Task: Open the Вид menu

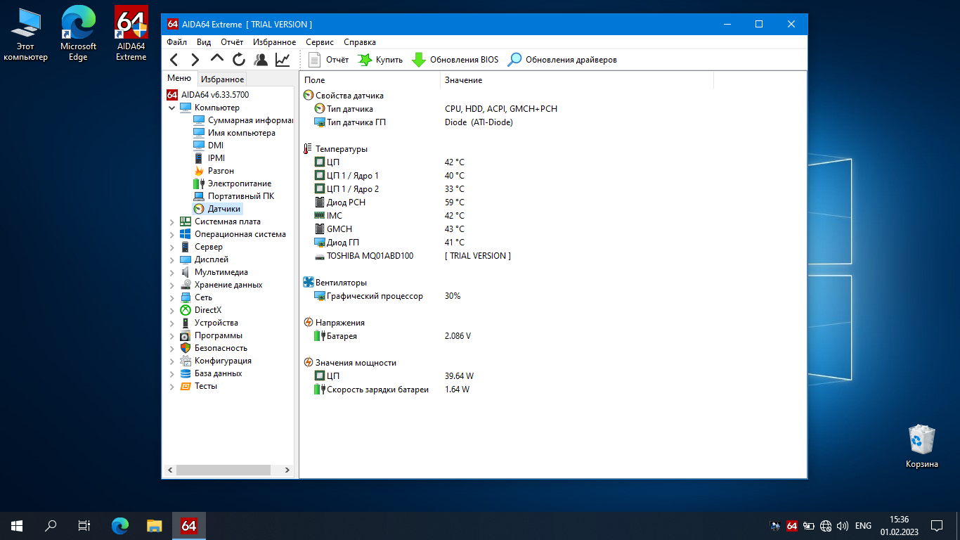Action: tap(204, 42)
